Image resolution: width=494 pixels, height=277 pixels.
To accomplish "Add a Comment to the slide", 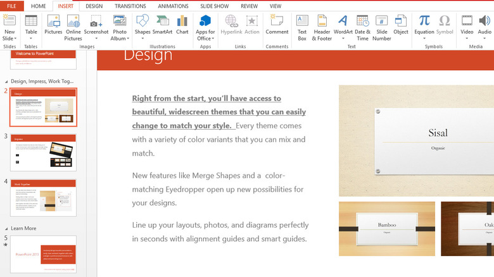I will point(277,25).
